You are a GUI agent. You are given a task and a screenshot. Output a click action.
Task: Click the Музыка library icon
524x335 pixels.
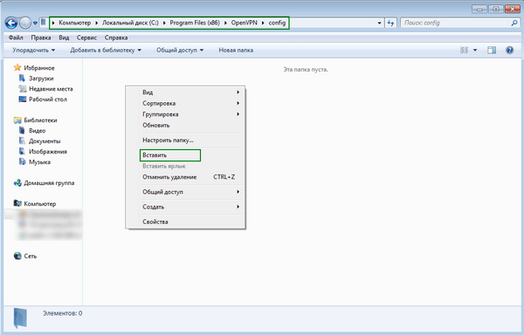pos(22,161)
